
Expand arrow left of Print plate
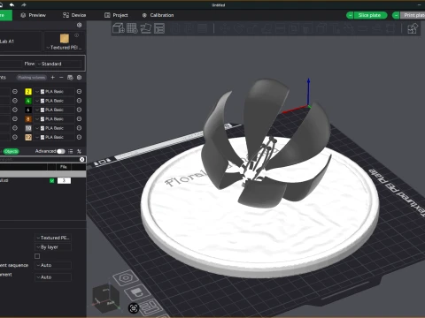pos(396,15)
